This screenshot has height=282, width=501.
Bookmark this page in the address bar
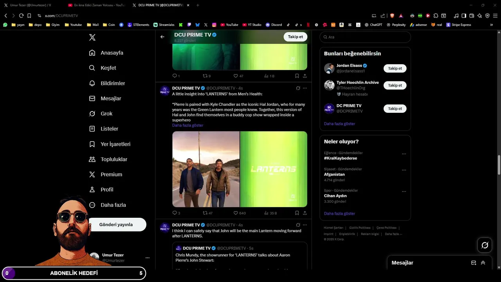tap(29, 16)
